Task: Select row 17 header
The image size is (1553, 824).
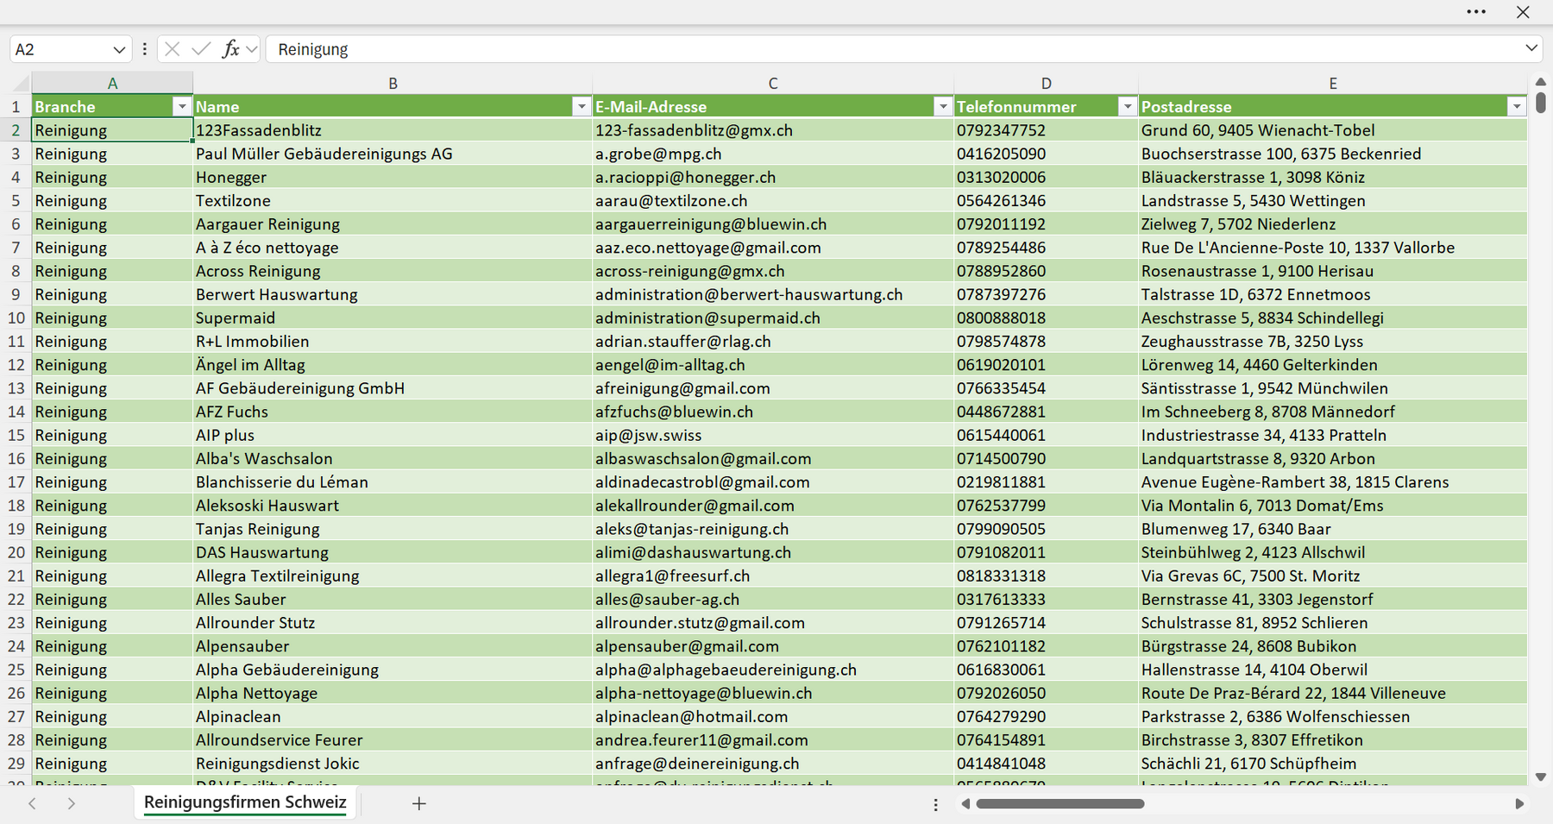Action: coord(16,481)
